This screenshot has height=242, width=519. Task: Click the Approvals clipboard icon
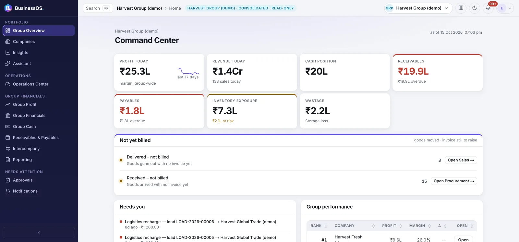[8, 180]
